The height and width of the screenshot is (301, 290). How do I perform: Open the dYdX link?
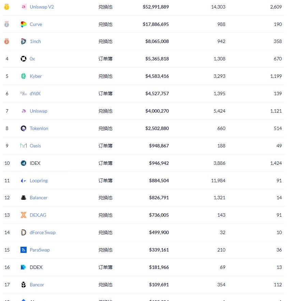(x=35, y=94)
